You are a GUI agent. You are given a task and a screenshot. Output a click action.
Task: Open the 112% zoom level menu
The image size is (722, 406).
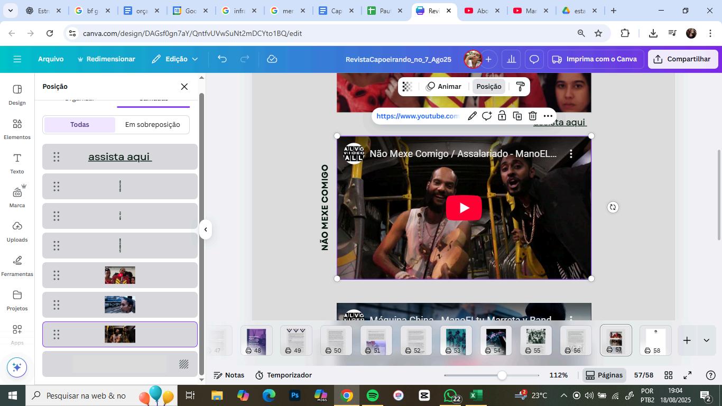pos(559,375)
